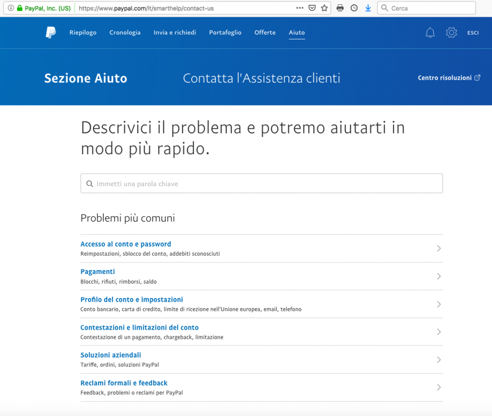This screenshot has height=416, width=492.
Task: Open the page actions three-dot menu
Action: coord(300,8)
